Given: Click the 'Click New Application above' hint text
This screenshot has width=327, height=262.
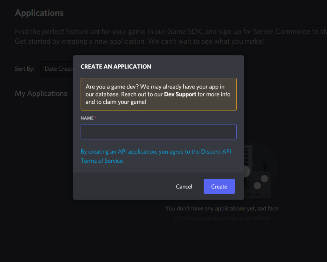Looking at the screenshot, I should [222, 218].
